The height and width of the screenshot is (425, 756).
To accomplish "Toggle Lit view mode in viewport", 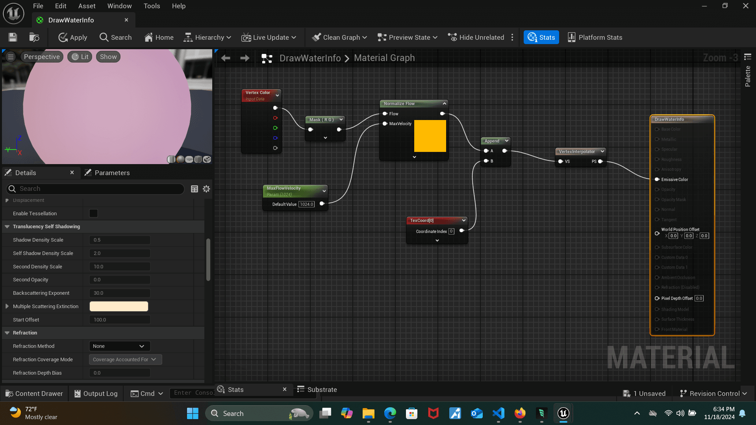I will [80, 57].
